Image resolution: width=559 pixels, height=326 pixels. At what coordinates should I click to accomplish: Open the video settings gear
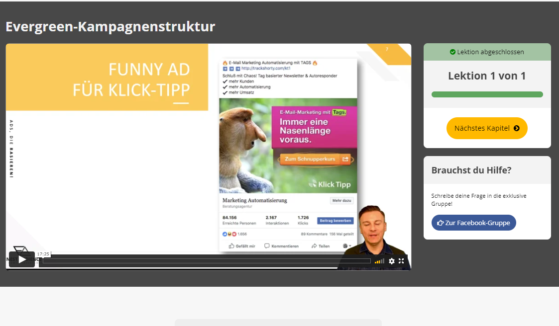391,261
